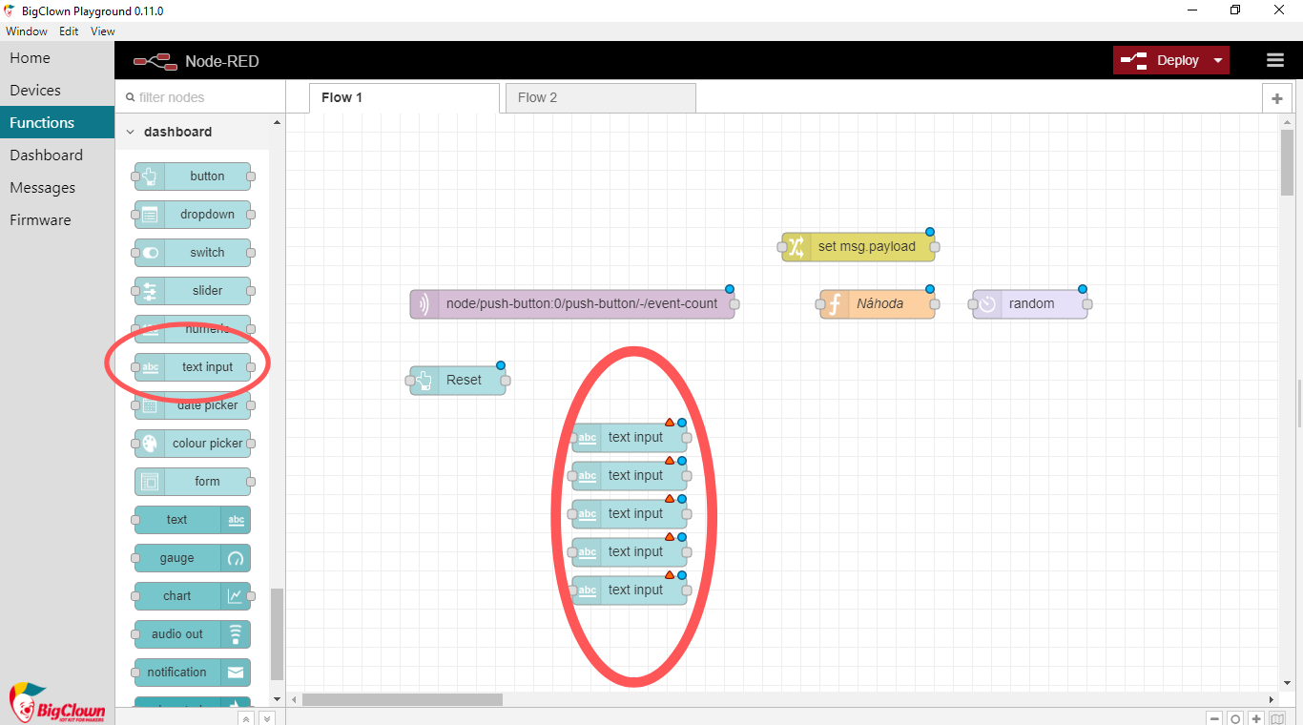Select the random node on canvas
The width and height of the screenshot is (1303, 725).
(x=1030, y=304)
